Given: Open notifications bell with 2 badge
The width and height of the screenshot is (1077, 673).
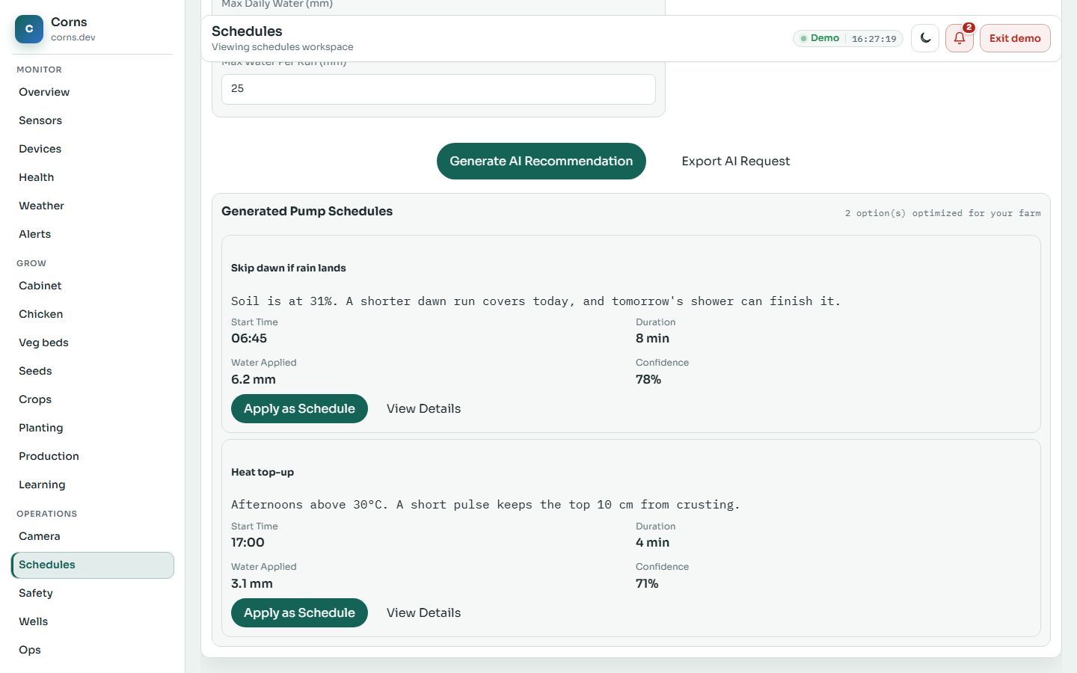Looking at the screenshot, I should (x=960, y=38).
